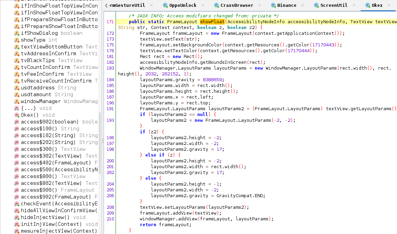Close the ScreenUtil tab
This screenshot has height=234, width=397.
[x=354, y=5]
